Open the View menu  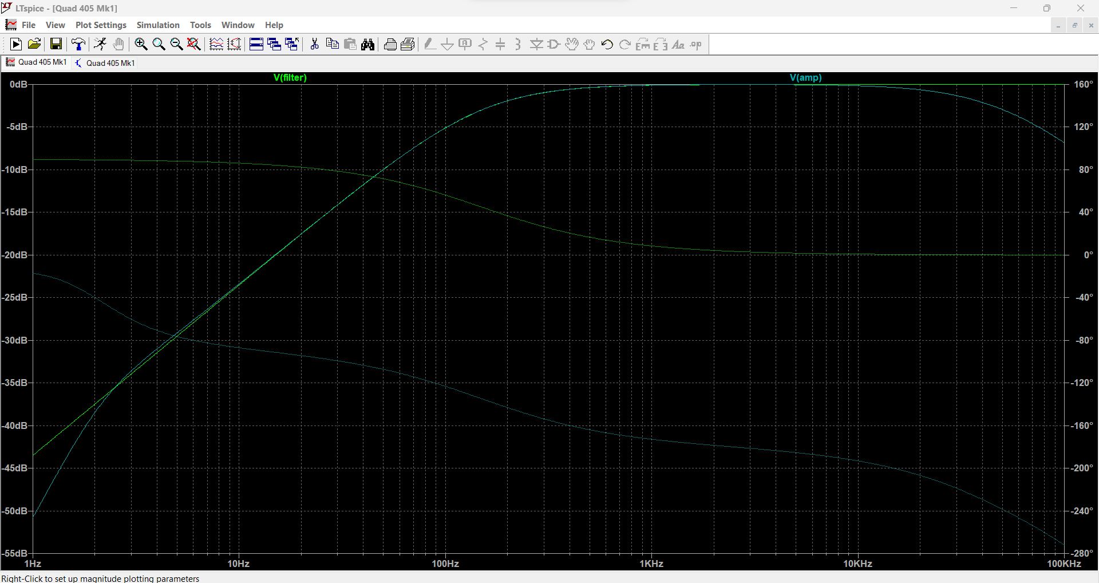pyautogui.click(x=56, y=25)
